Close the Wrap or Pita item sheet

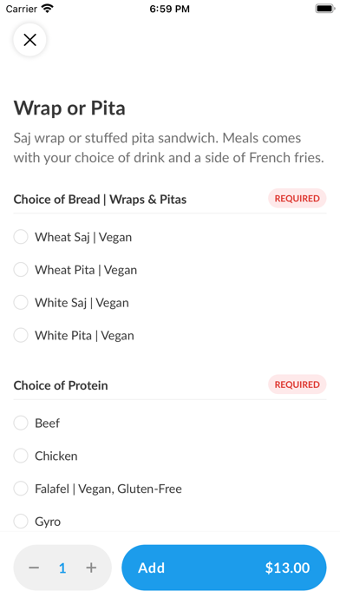point(29,40)
